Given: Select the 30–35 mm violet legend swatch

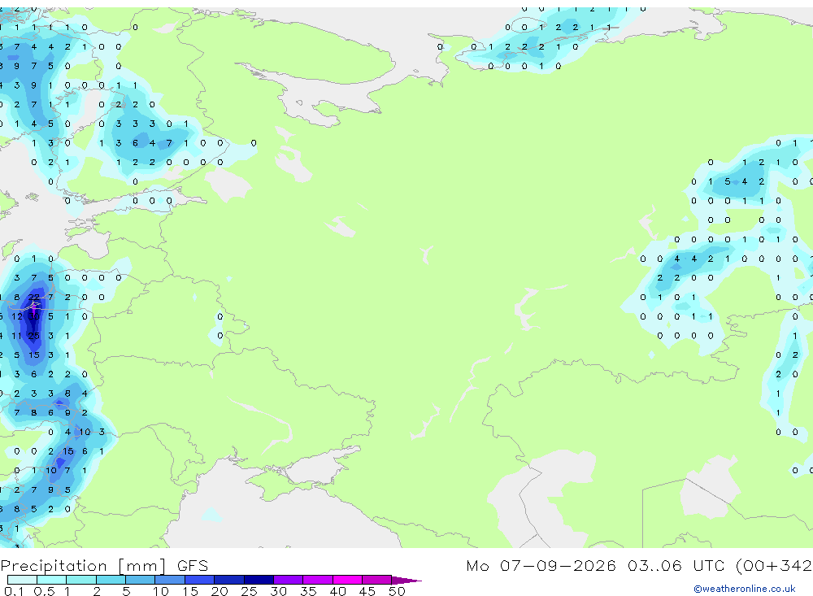Looking at the screenshot, I should coord(288,580).
